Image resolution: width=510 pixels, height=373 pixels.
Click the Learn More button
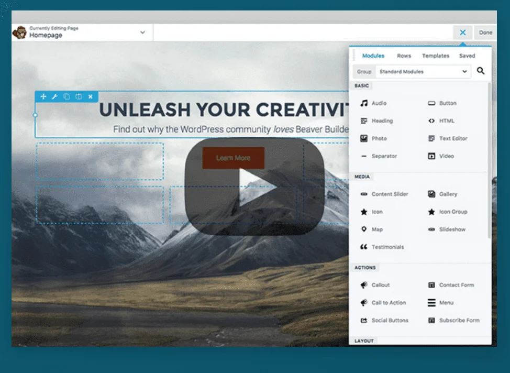point(233,158)
